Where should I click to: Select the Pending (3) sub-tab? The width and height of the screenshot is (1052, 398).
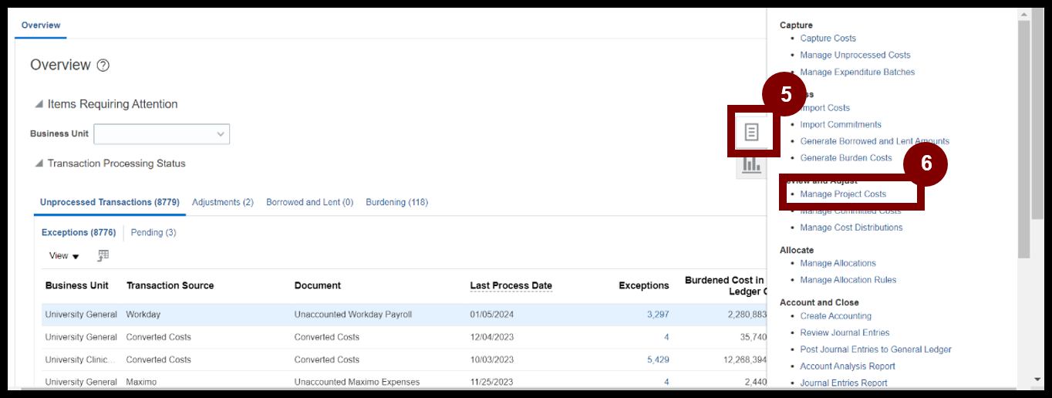coord(153,232)
